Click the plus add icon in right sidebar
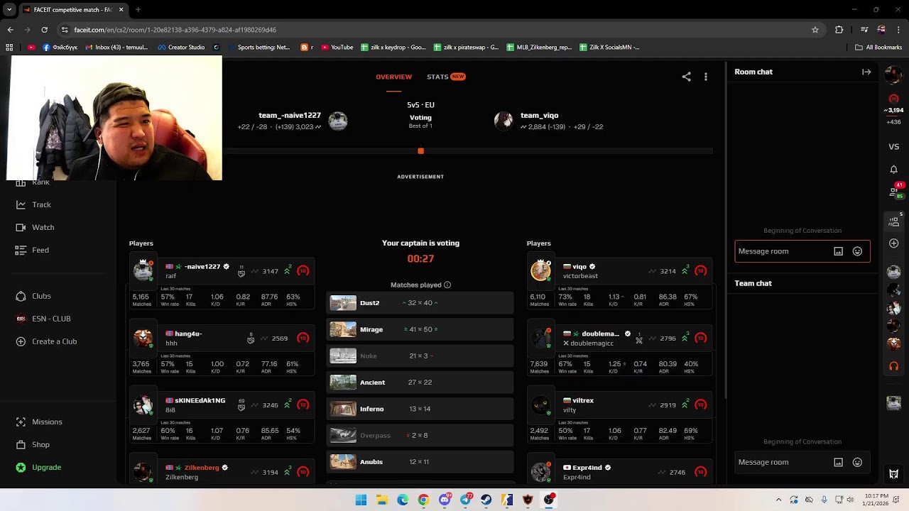This screenshot has width=909, height=511. 894,243
